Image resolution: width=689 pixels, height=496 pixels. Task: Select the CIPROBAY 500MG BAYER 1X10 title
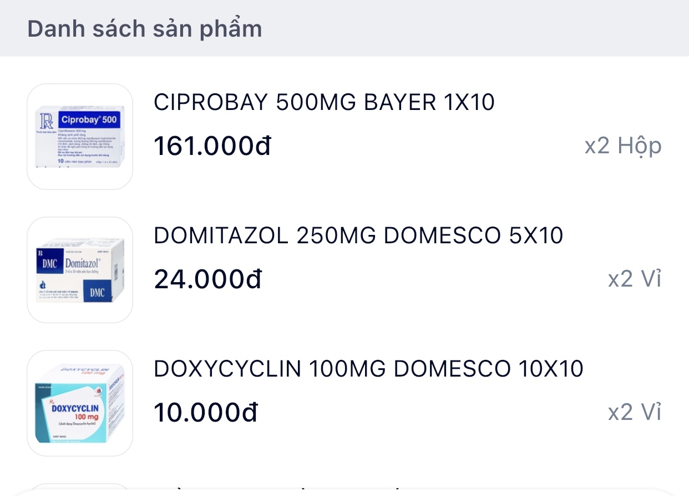click(x=324, y=103)
